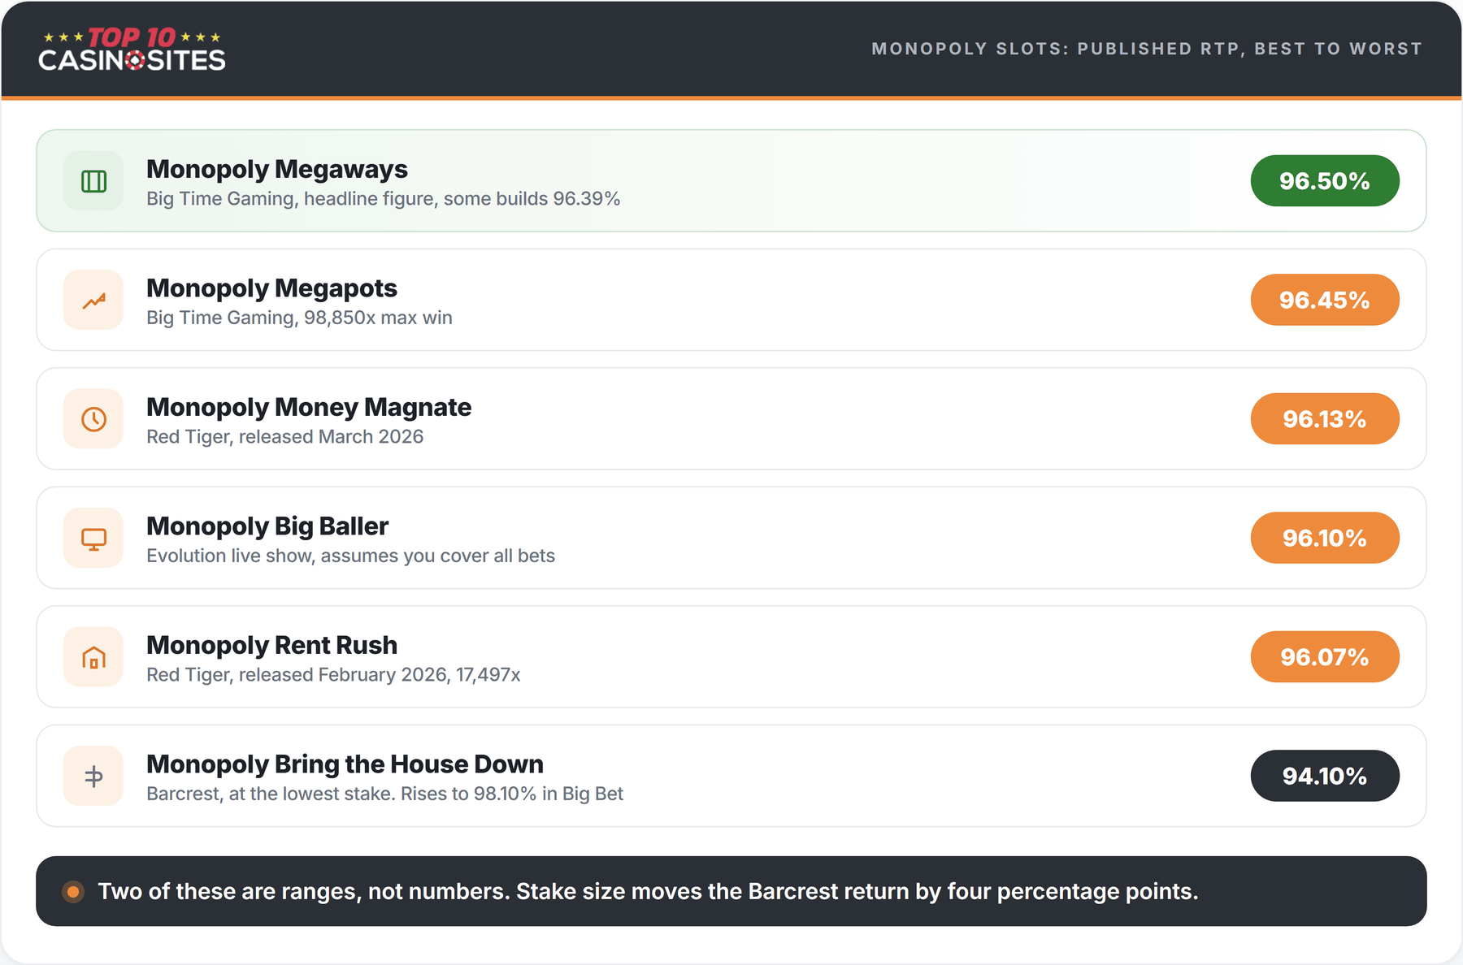Click the trending-up icon beside Monopoly Megapots

93,300
